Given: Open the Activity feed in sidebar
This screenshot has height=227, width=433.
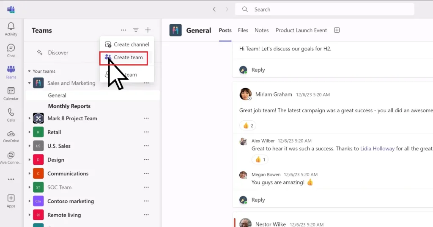Looking at the screenshot, I should [x=11, y=29].
